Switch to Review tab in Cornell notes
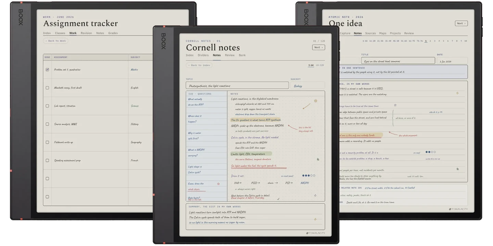 pyautogui.click(x=230, y=55)
